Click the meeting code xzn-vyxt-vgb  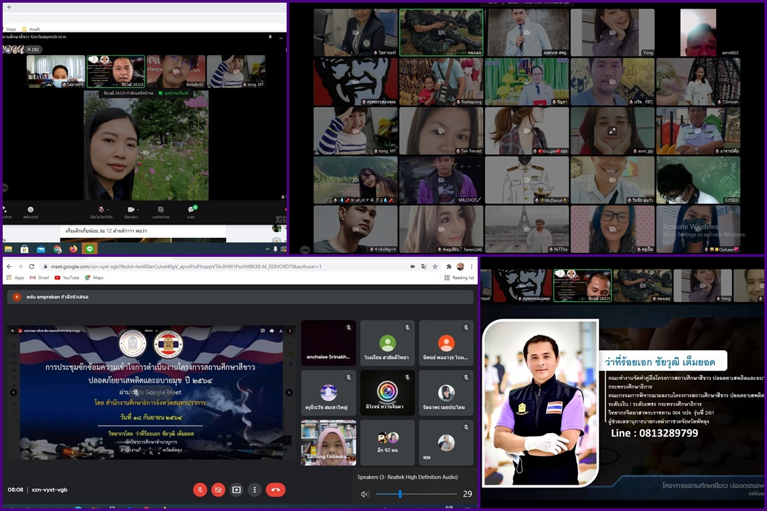pyautogui.click(x=49, y=489)
